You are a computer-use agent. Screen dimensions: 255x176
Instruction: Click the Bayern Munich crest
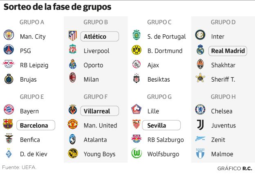9,110
